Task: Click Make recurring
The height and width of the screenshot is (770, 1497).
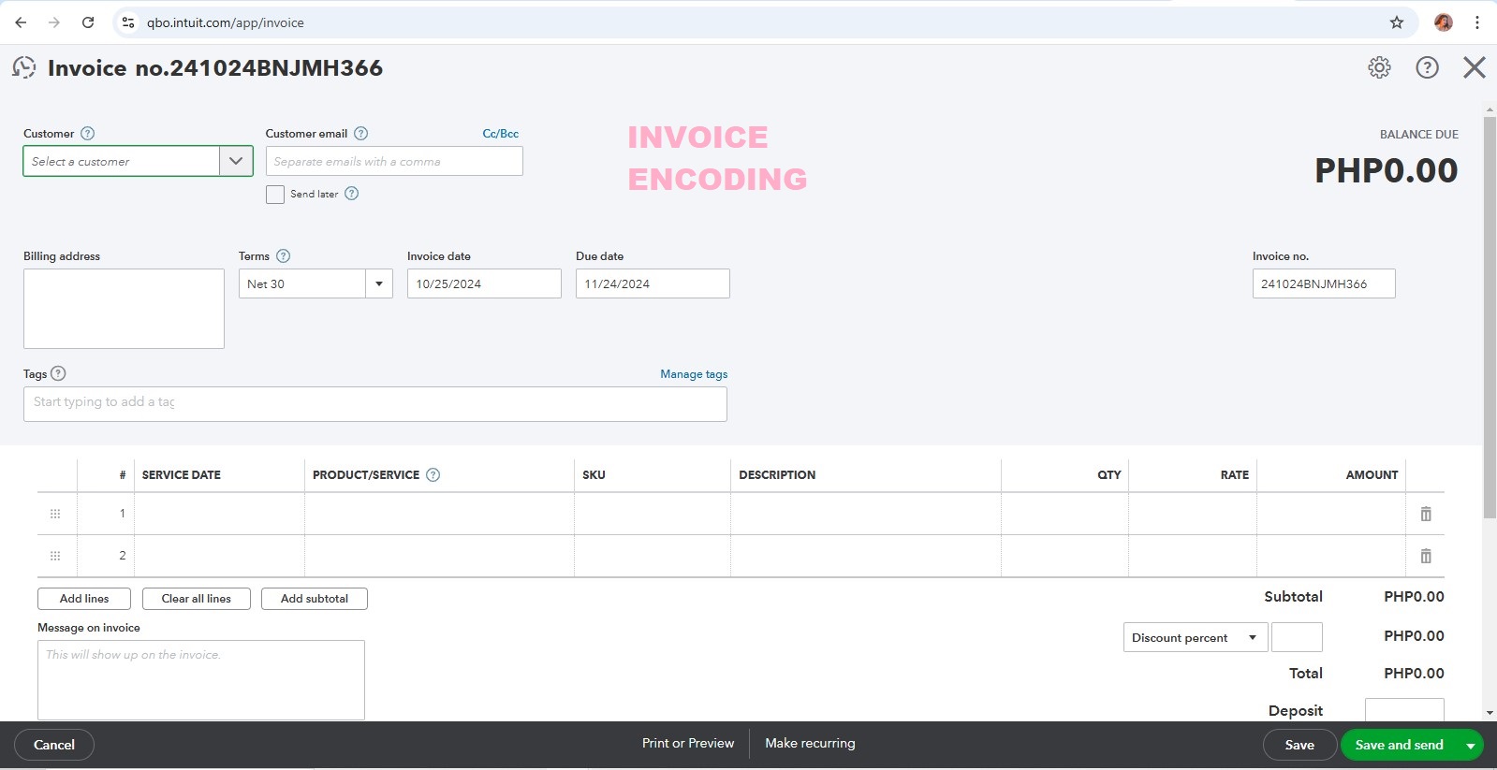Action: tap(810, 743)
